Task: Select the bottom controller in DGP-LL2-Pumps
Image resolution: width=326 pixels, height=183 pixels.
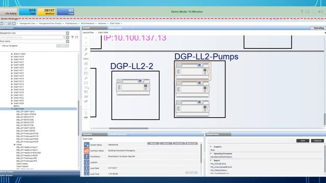Action: tap(193, 108)
